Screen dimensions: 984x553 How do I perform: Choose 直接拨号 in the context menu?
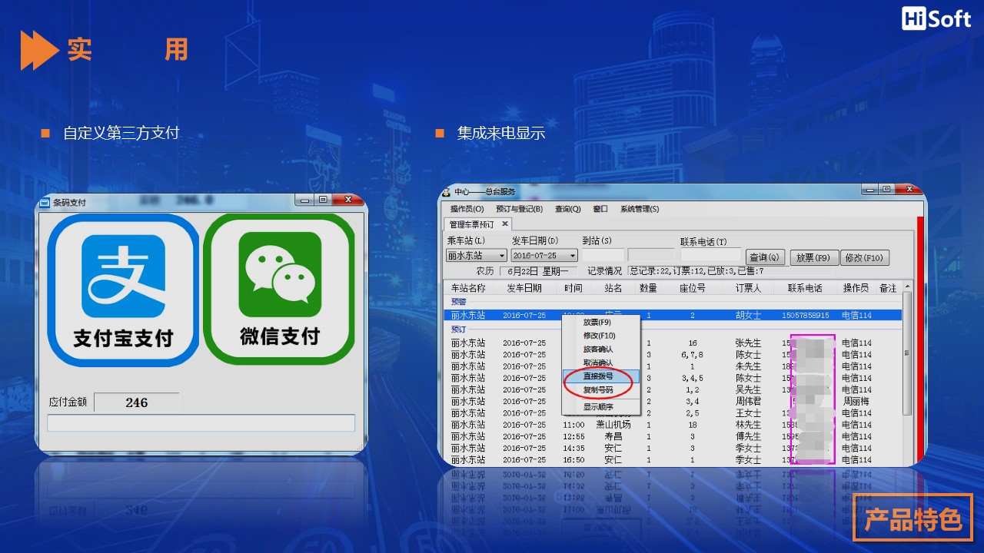tap(600, 376)
